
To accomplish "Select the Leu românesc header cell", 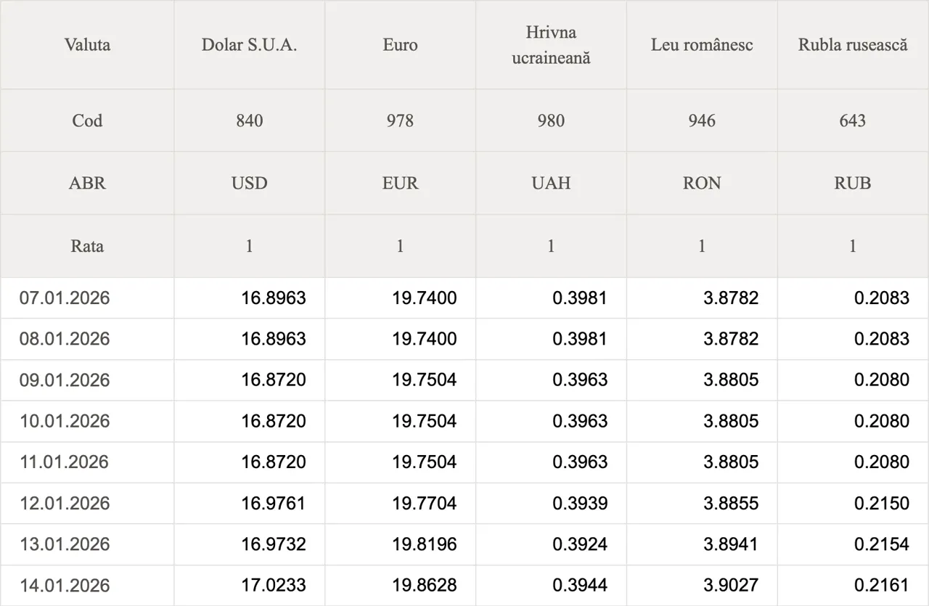I will [702, 45].
